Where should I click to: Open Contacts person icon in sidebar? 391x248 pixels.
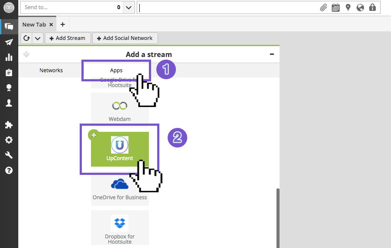pos(9,103)
